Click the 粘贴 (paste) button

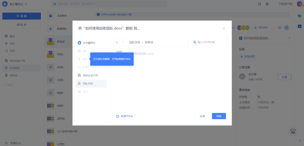pyautogui.click(x=219, y=116)
